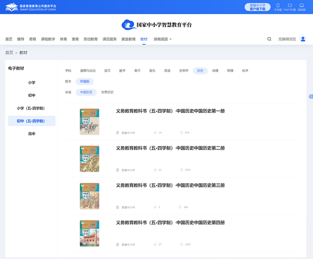Open the 中国历史第二册 book cover
The height and width of the screenshot is (259, 313).
click(x=89, y=159)
